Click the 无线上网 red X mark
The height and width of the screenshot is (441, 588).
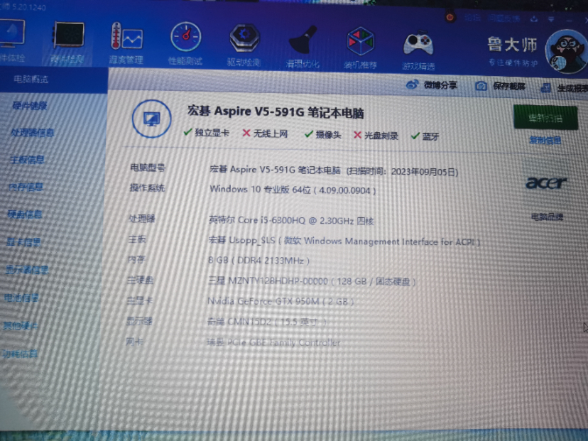[x=246, y=133]
